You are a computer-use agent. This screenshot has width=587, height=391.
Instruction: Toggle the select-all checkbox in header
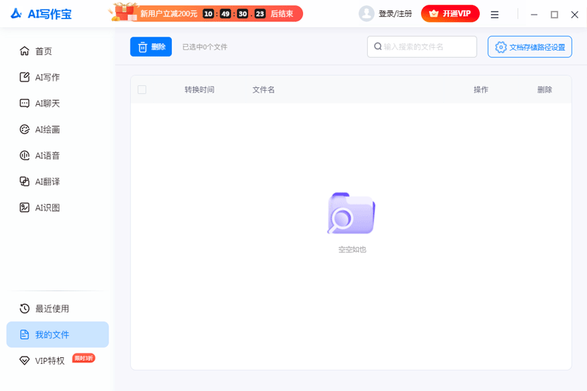[x=142, y=89]
